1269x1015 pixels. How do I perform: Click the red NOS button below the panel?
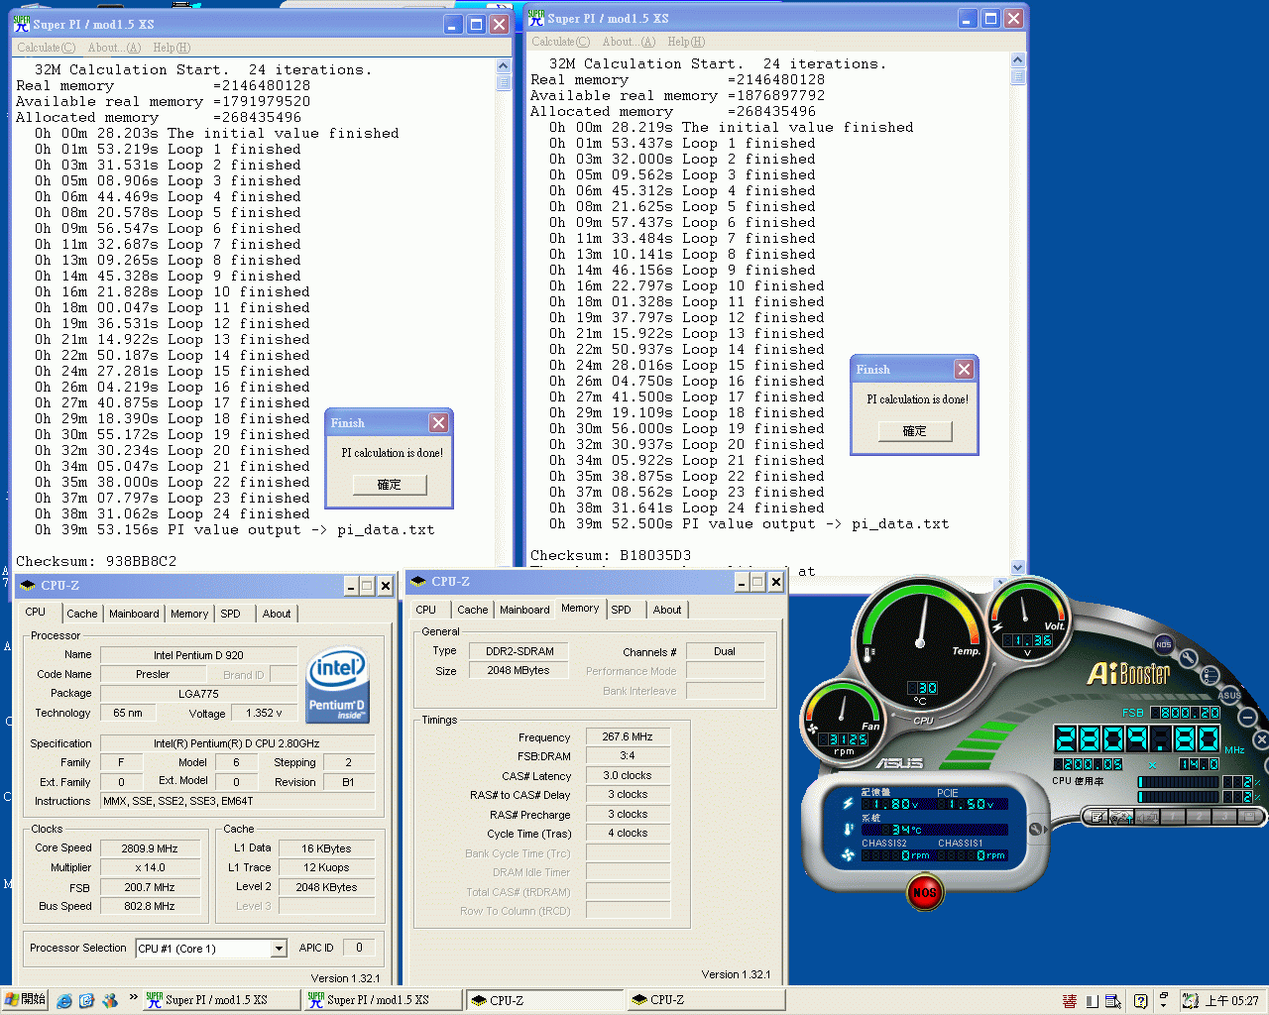pyautogui.click(x=924, y=892)
